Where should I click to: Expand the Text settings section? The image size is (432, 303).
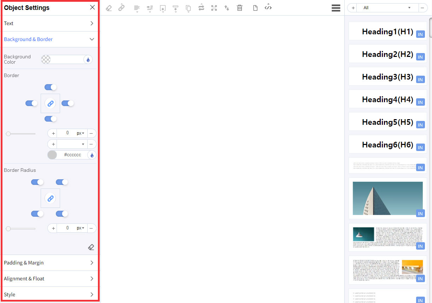pos(49,23)
